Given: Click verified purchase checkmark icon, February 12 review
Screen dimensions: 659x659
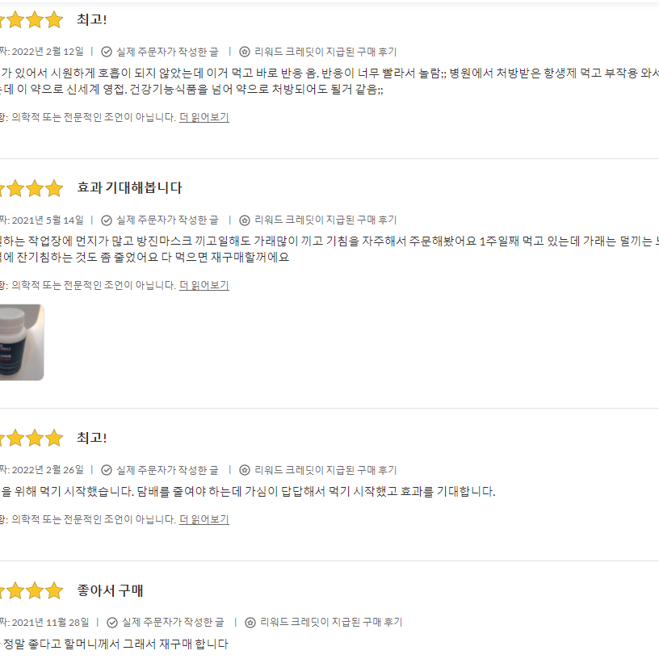Looking at the screenshot, I should pos(107,52).
